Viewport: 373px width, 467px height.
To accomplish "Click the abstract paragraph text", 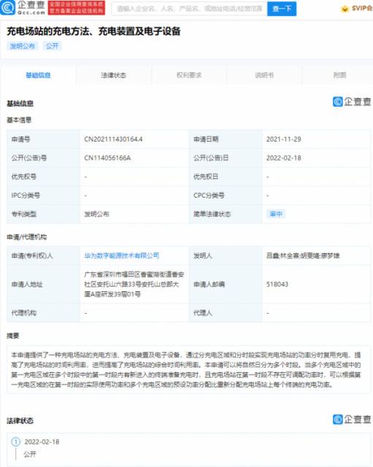I will [x=186, y=370].
